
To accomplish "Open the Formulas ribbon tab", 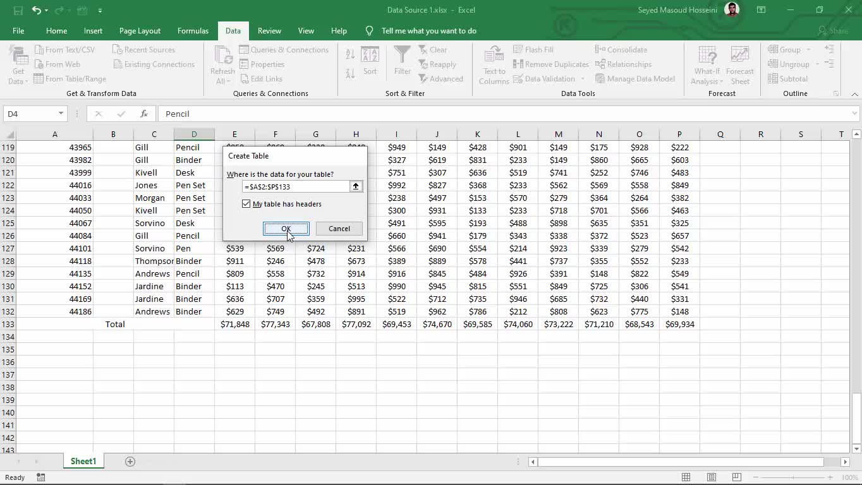I will pos(193,31).
